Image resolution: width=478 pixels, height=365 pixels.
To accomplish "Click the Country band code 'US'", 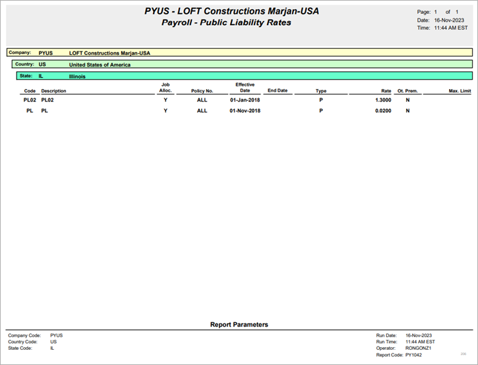I will (42, 65).
